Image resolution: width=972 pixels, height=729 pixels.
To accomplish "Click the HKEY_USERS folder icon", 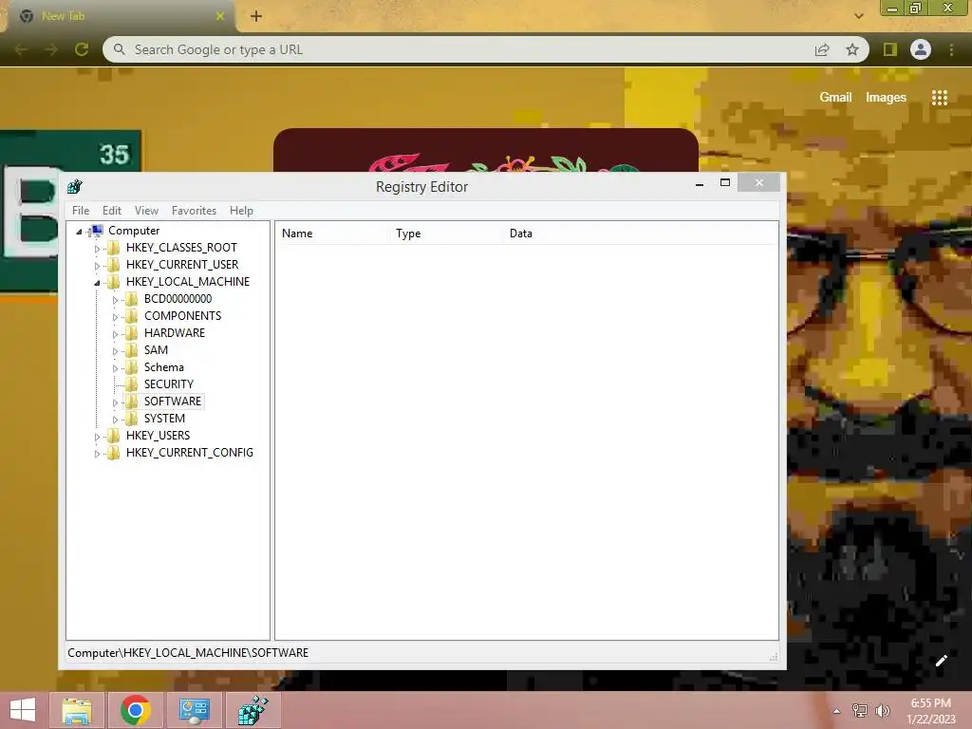I will point(114,436).
